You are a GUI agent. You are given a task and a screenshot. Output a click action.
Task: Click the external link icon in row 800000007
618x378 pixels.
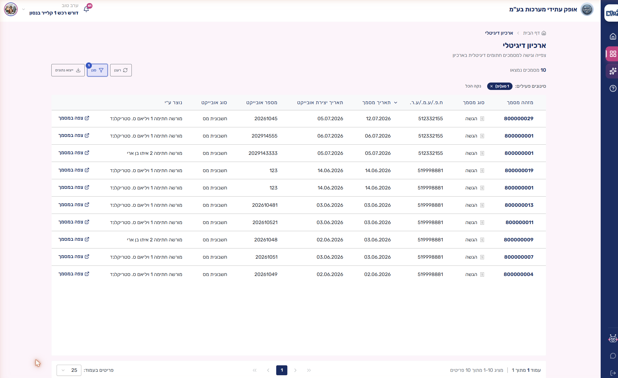[87, 257]
